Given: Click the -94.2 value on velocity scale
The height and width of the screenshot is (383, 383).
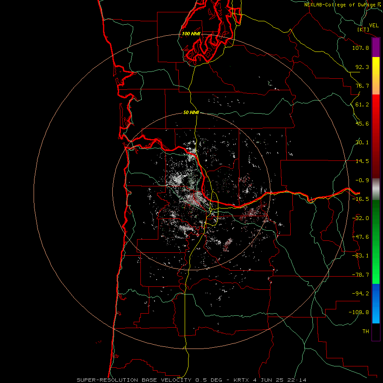Looking at the screenshot, I should point(360,293).
